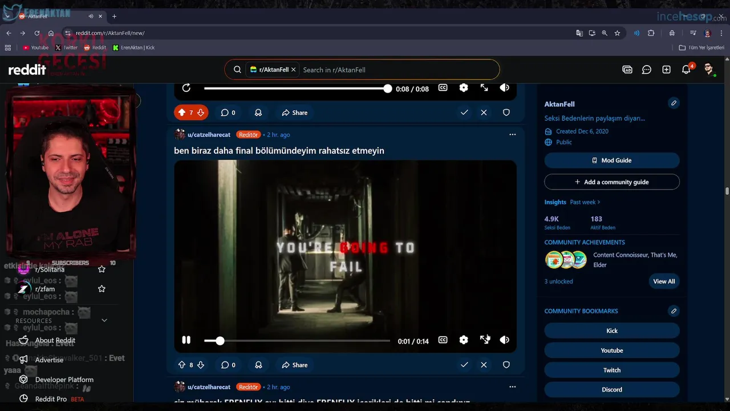The image size is (730, 411).
Task: Open mod shield on the 7-vote post
Action: click(506, 112)
